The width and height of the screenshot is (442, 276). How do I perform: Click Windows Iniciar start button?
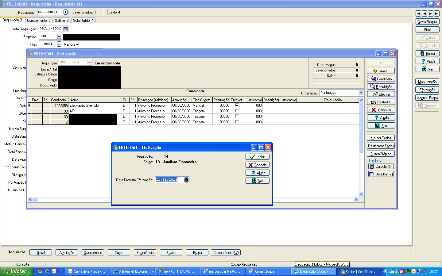16,271
